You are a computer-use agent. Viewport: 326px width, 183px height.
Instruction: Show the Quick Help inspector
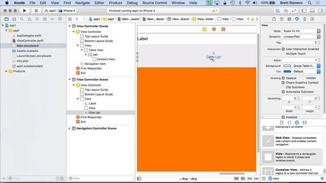pos(282,19)
